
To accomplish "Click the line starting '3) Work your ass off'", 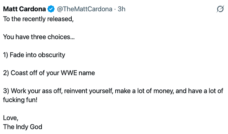I will (x=113, y=95).
